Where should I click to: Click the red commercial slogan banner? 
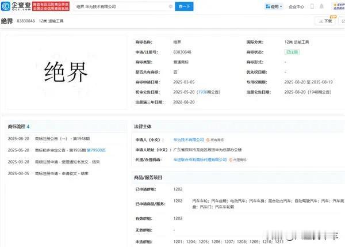click(x=51, y=6)
